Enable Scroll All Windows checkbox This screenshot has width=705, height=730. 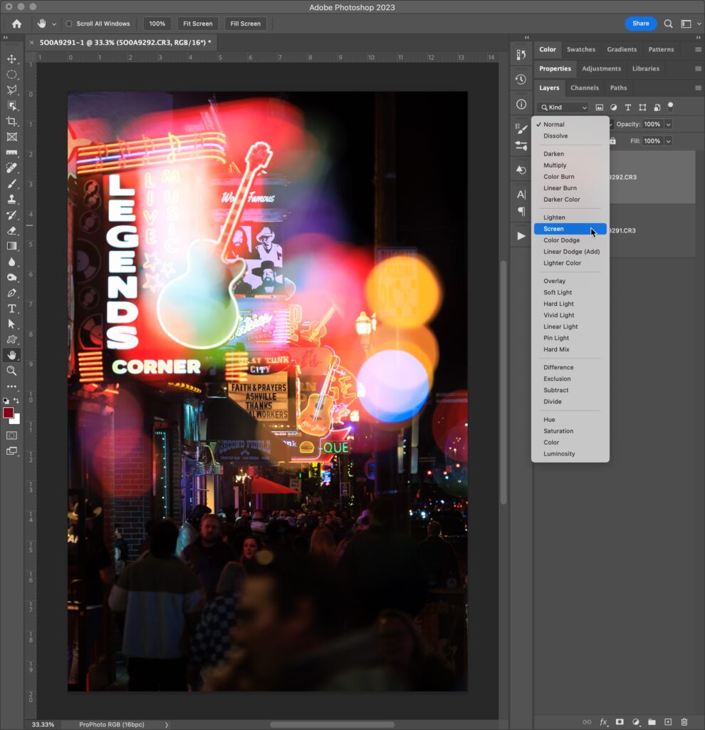click(69, 24)
